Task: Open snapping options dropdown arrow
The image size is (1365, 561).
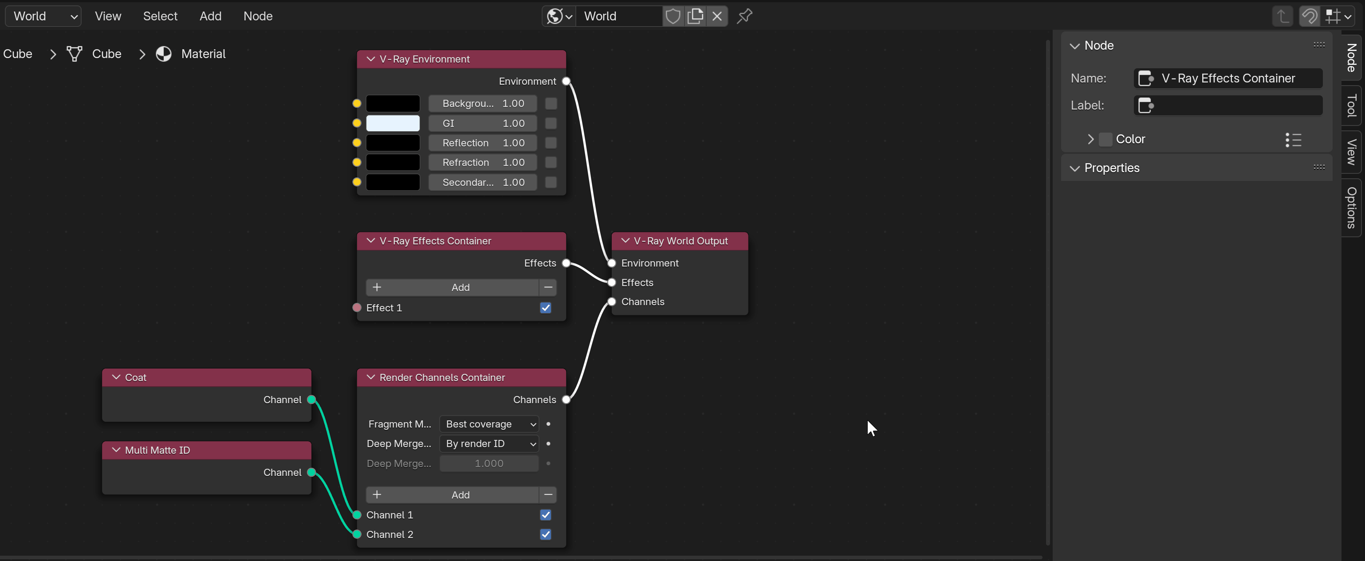Action: click(1349, 16)
